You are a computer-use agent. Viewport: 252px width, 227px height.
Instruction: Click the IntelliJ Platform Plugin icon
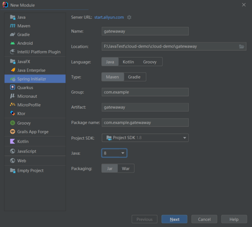click(x=12, y=52)
